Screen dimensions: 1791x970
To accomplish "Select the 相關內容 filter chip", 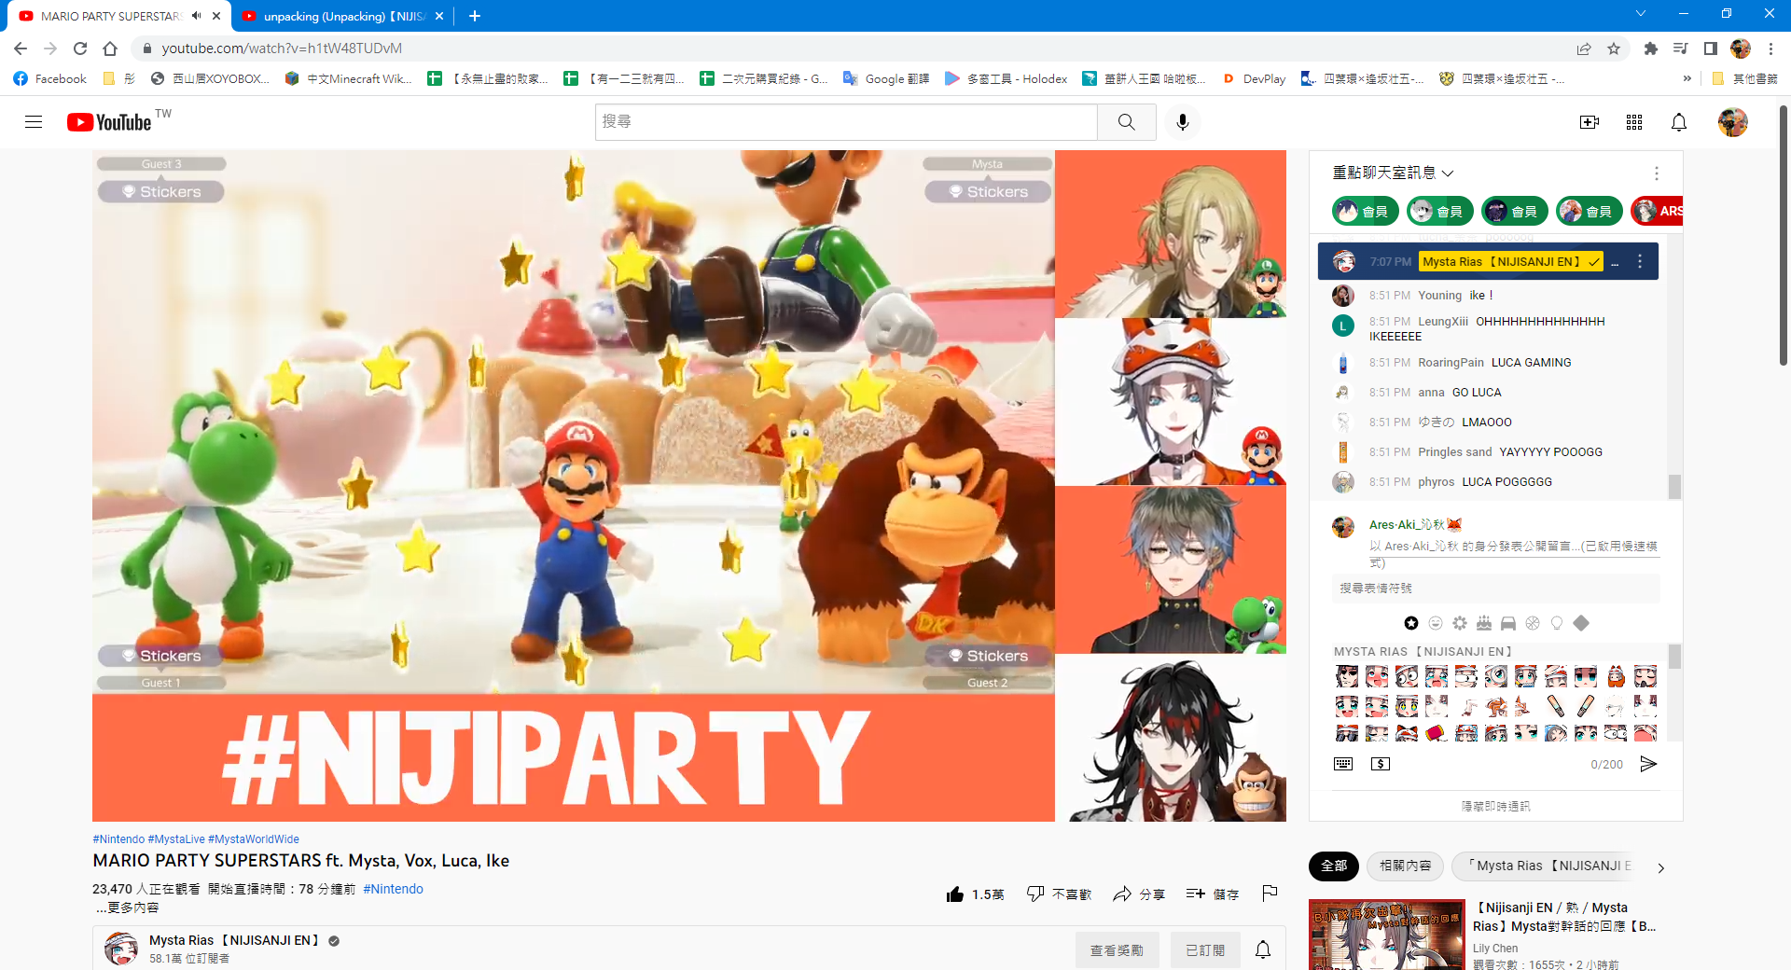I will [x=1405, y=866].
